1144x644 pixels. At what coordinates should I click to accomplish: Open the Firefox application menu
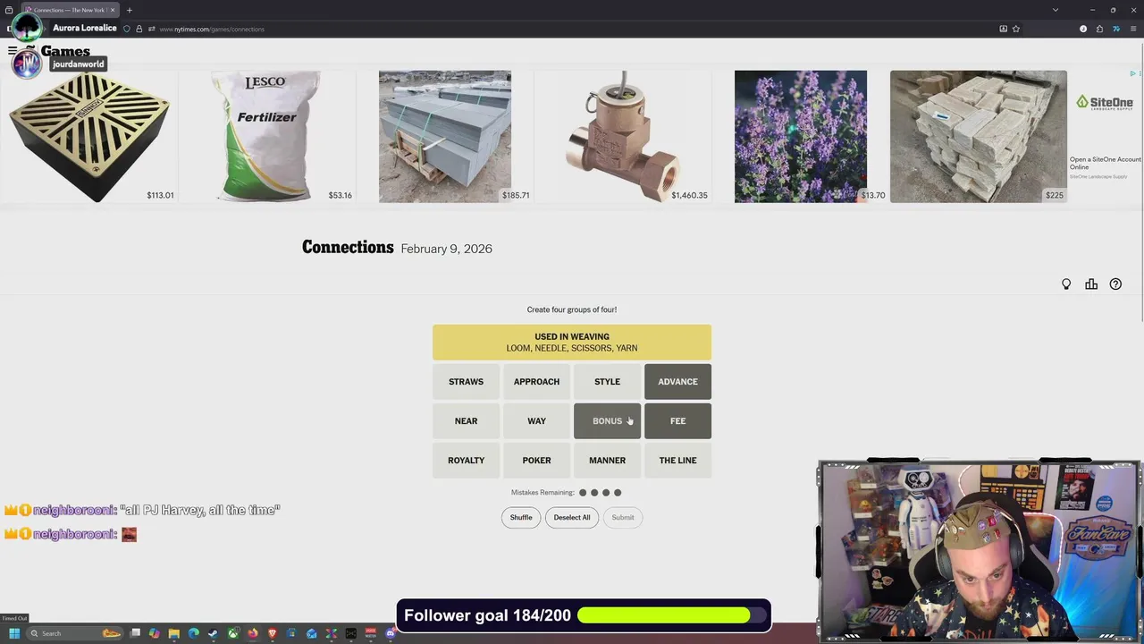[1131, 29]
